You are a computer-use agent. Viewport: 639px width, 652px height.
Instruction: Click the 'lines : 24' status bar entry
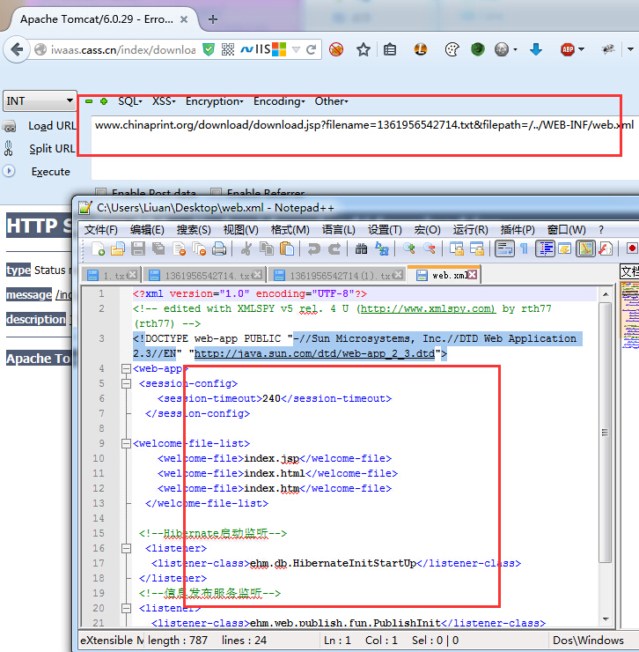[244, 640]
